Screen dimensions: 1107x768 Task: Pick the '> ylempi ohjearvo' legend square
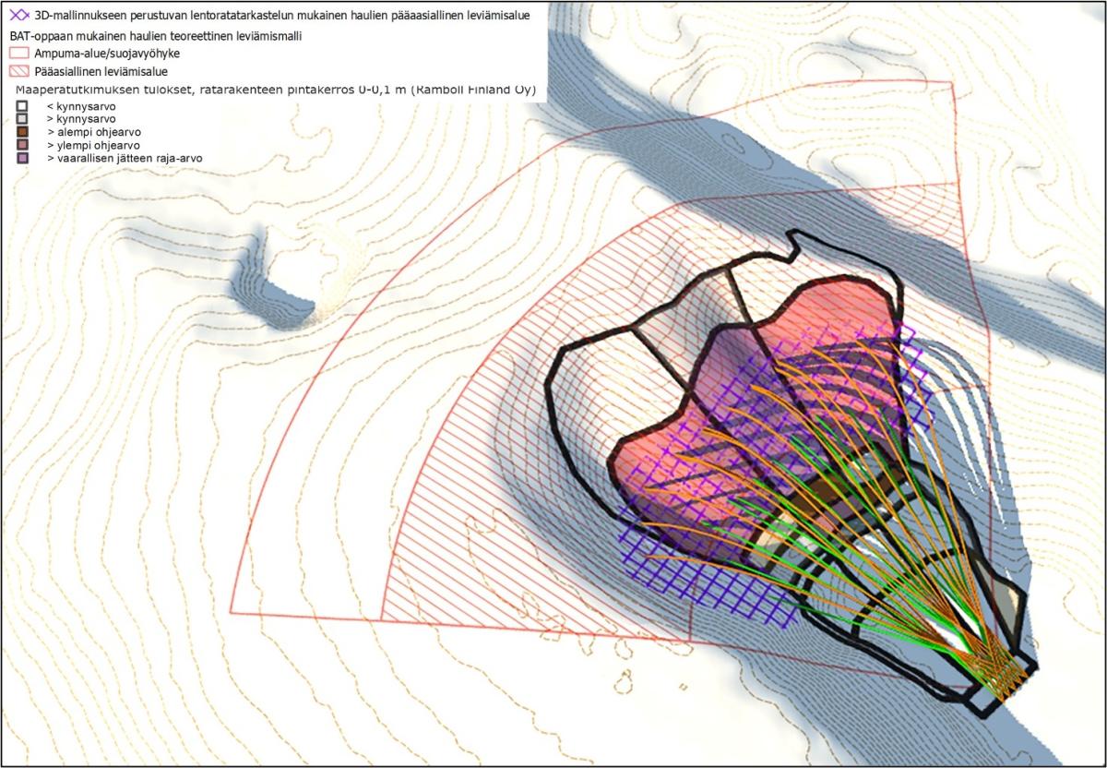[22, 146]
